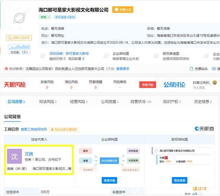The image size is (220, 196).
Task: Click the flame 热点新闻 icon
Action: (x=6, y=69)
